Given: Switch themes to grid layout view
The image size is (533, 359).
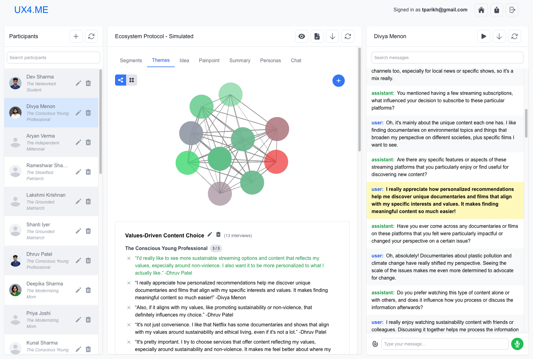Looking at the screenshot, I should tap(132, 80).
